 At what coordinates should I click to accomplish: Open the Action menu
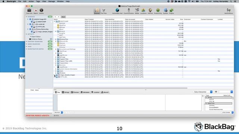31,1
